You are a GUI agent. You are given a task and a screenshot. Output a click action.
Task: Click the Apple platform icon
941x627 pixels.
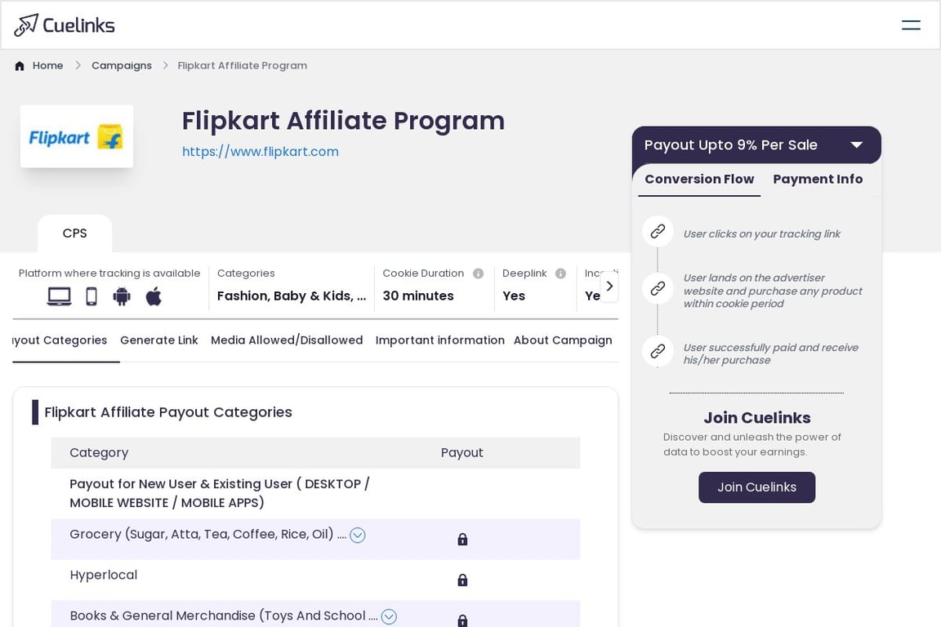click(x=154, y=296)
